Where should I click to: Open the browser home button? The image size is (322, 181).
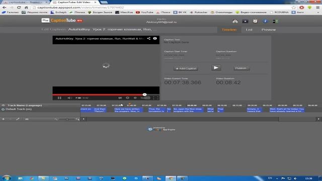point(26,8)
